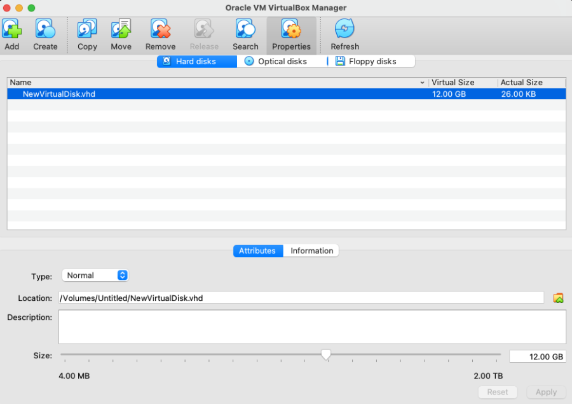
Task: Close the VirtualBox Manager window
Action: pyautogui.click(x=7, y=8)
